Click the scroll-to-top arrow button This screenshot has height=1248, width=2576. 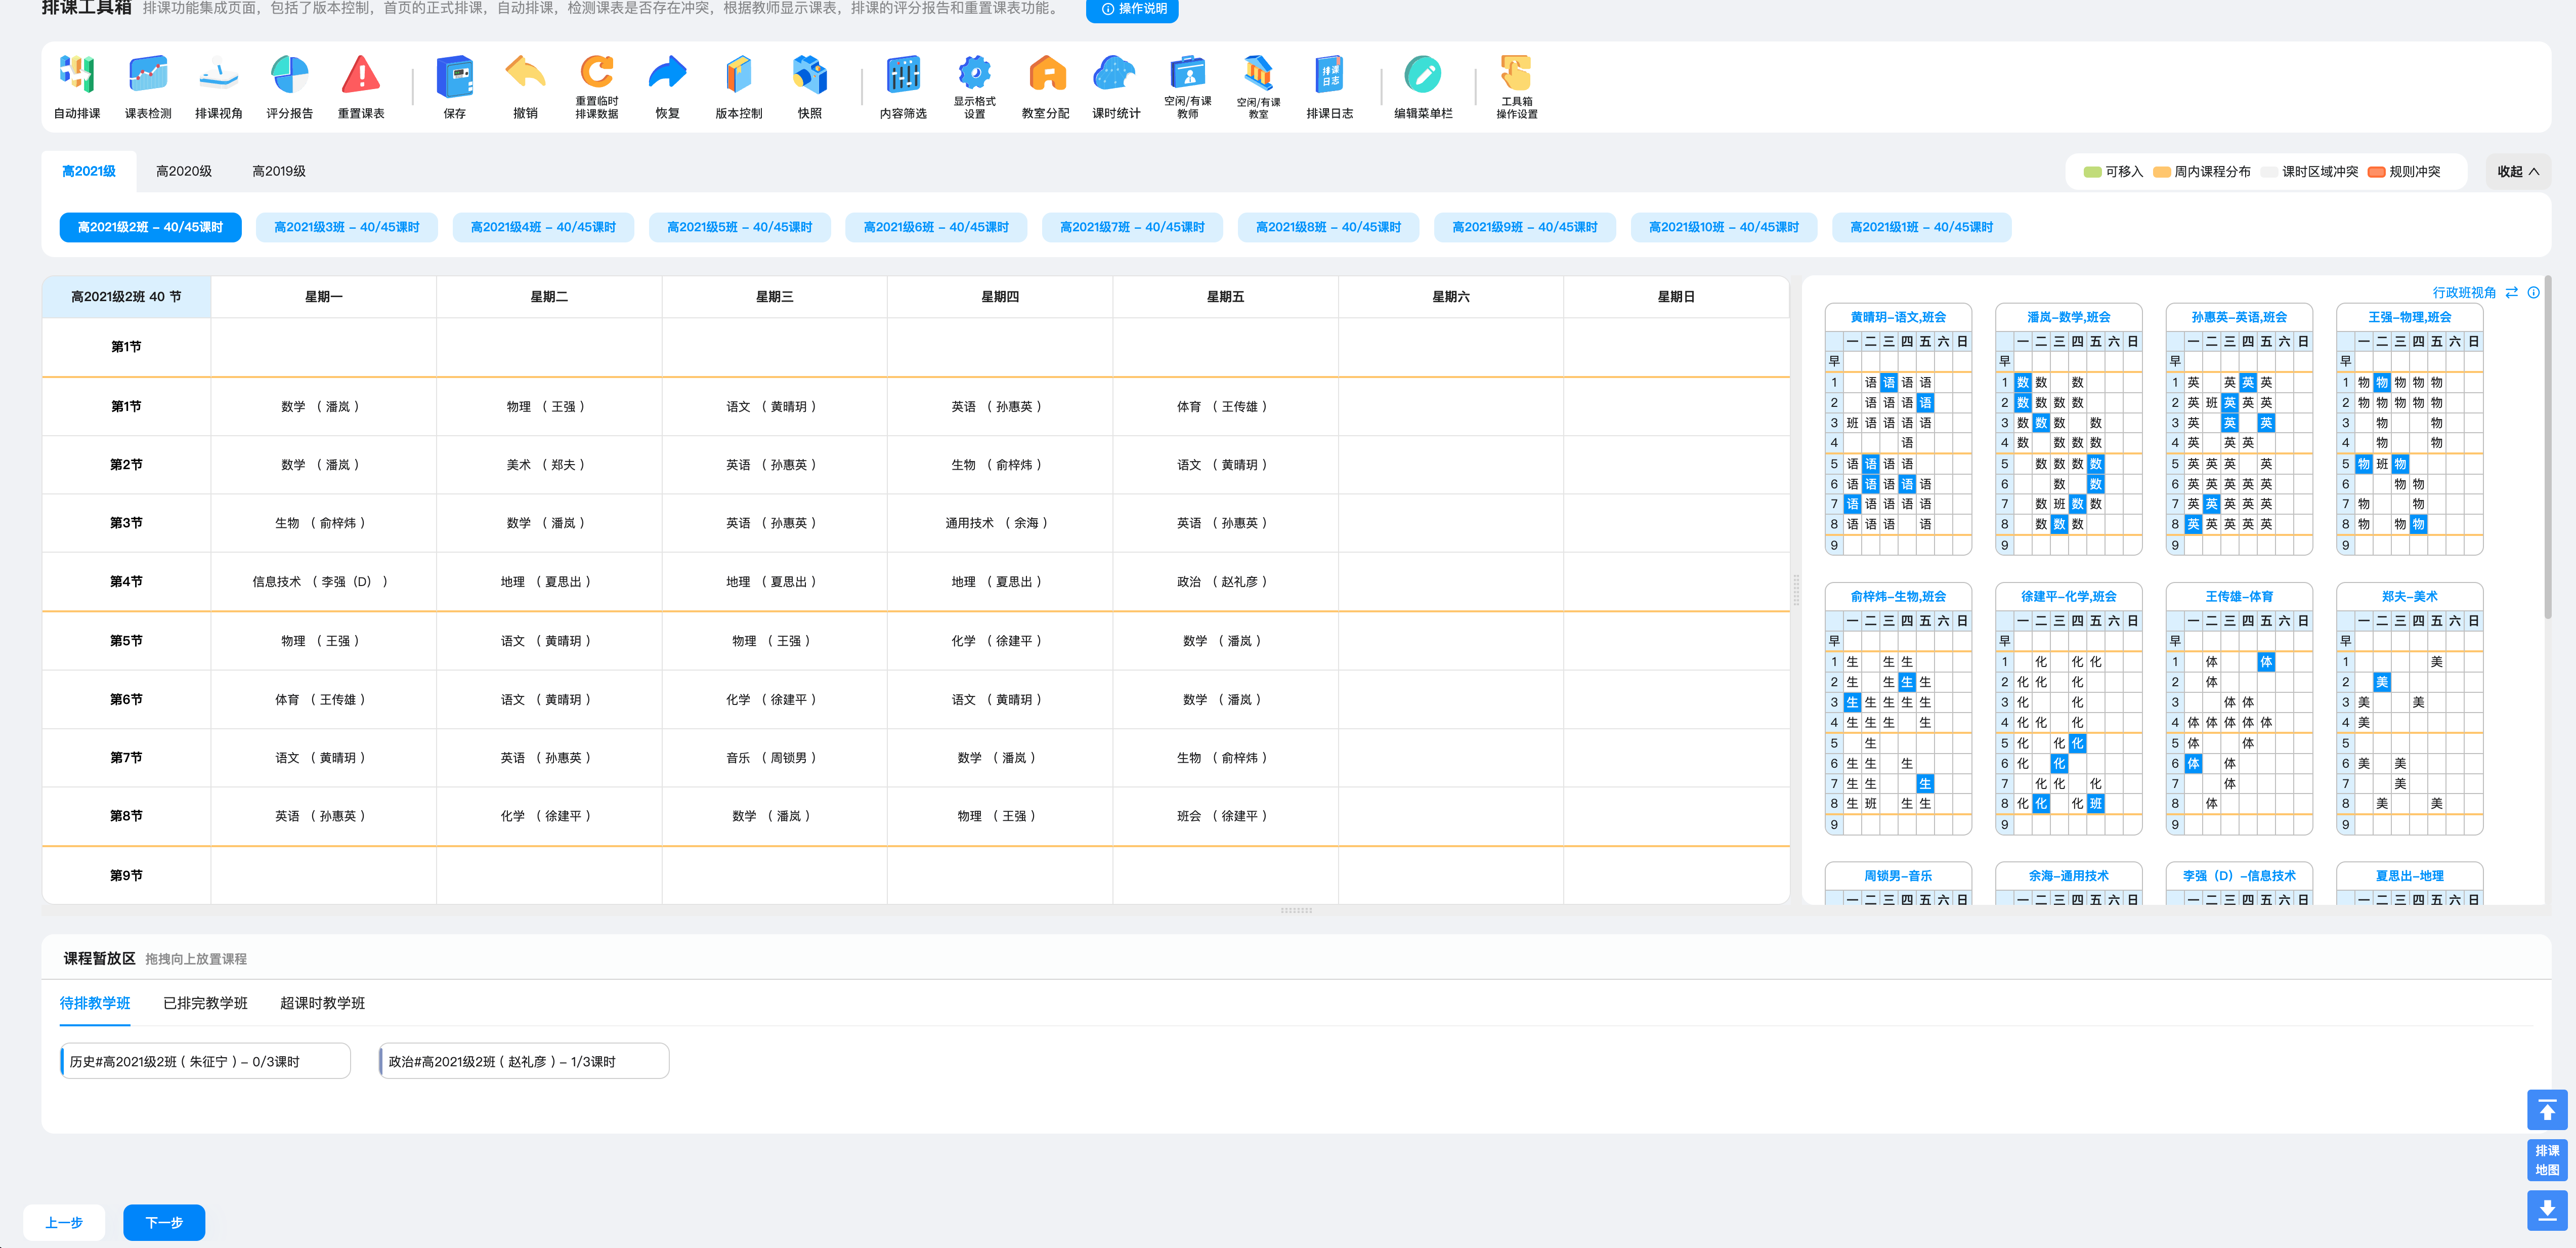pos(2547,1110)
